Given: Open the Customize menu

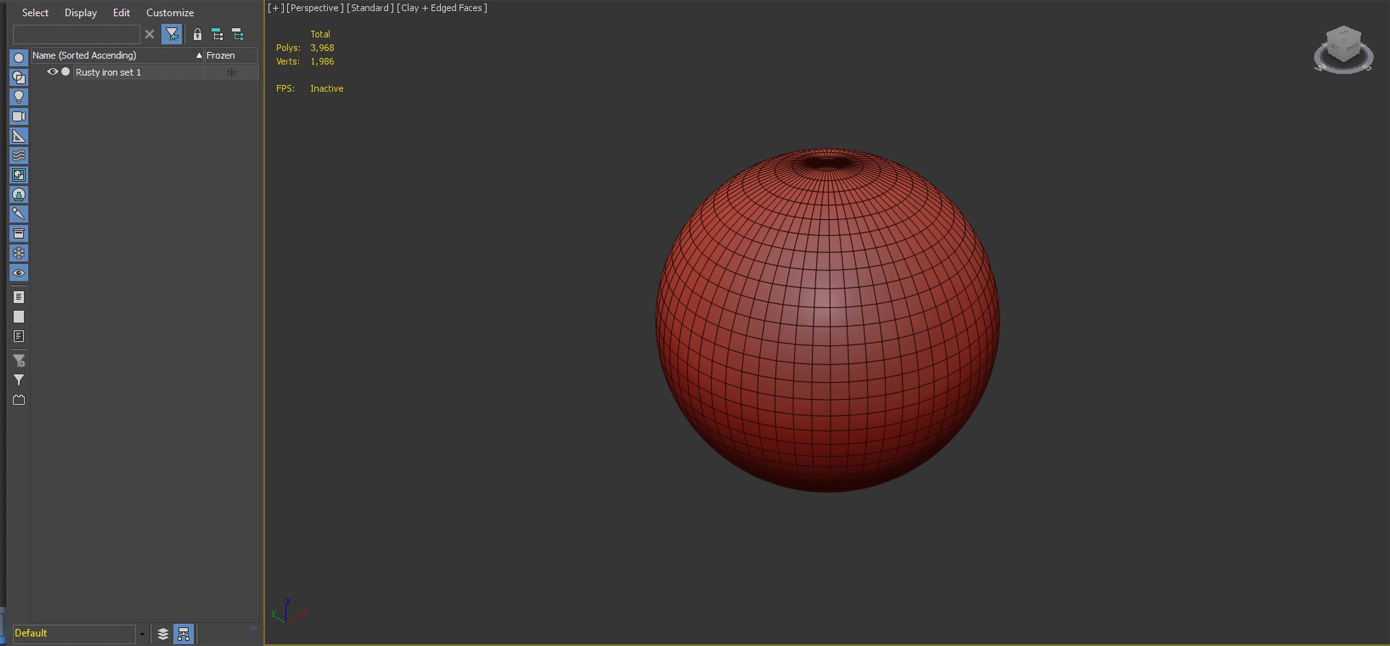Looking at the screenshot, I should click(170, 12).
